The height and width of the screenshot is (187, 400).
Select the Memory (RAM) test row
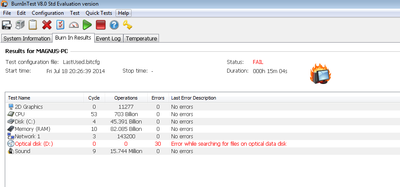pos(203,129)
